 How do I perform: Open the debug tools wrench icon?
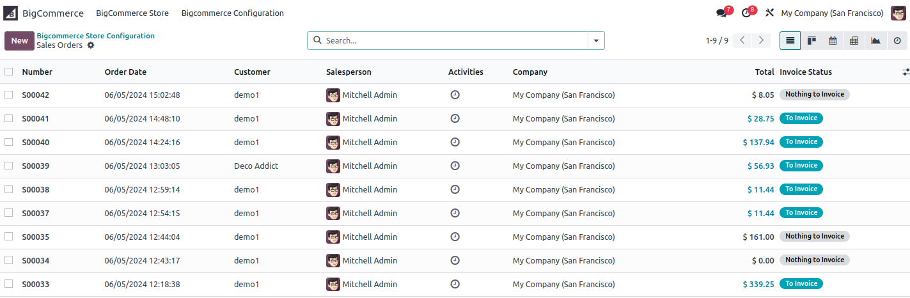point(769,13)
